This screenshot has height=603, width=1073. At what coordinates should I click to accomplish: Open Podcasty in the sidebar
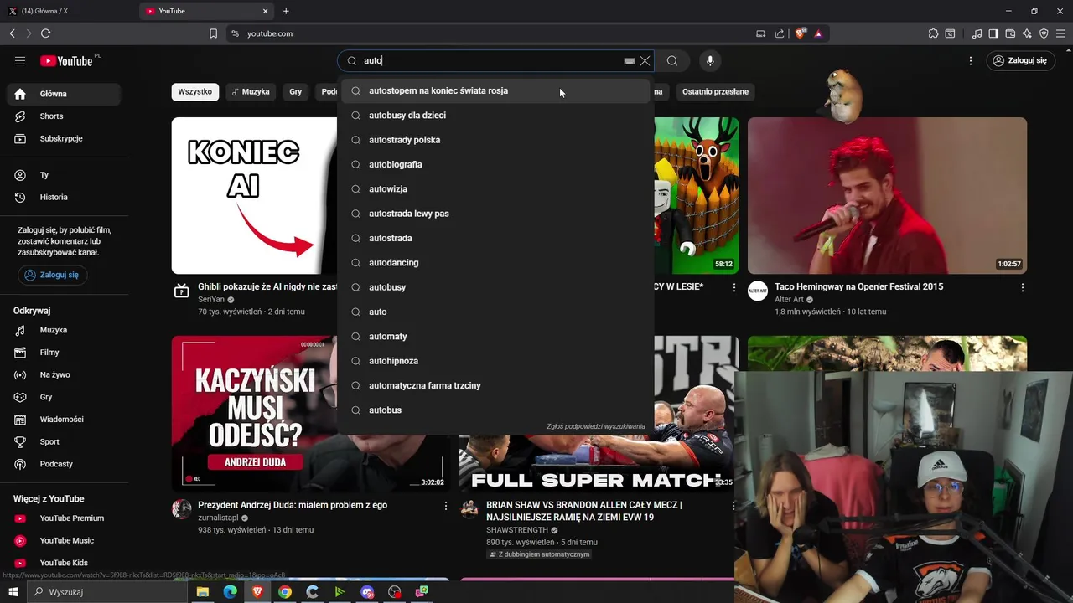point(64,464)
